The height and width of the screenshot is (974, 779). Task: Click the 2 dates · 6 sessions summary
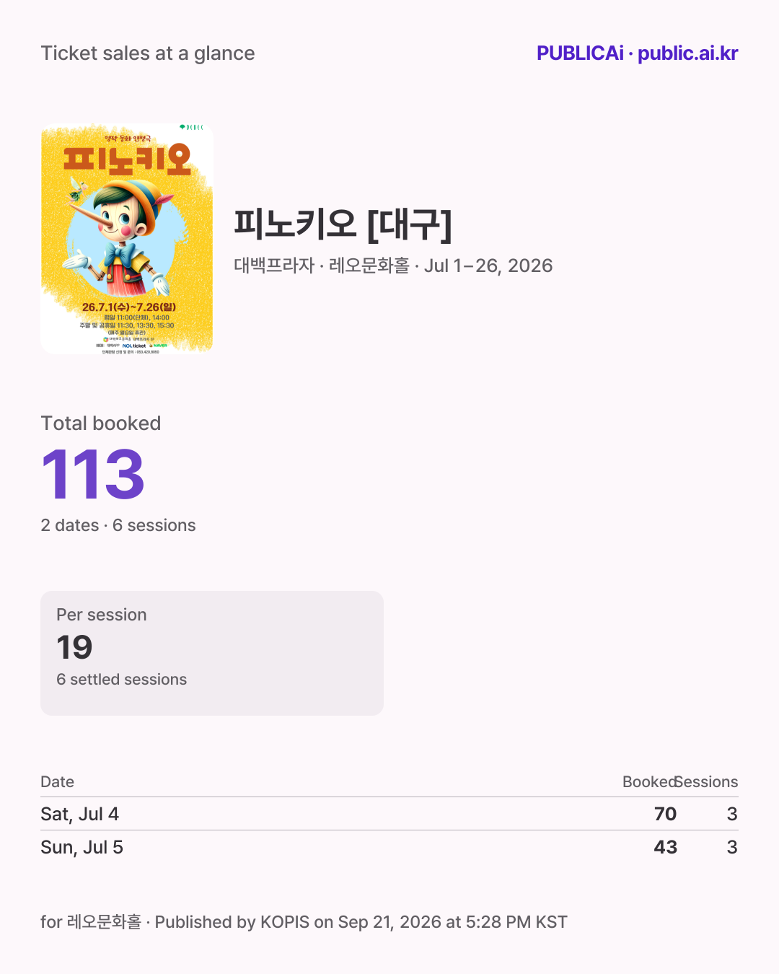118,525
